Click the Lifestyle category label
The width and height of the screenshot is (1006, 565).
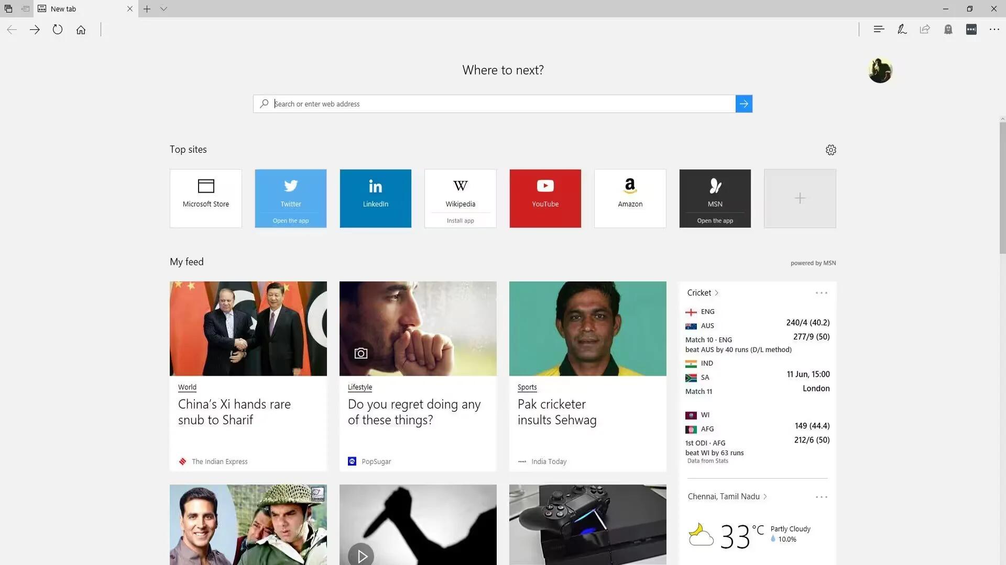tap(360, 387)
